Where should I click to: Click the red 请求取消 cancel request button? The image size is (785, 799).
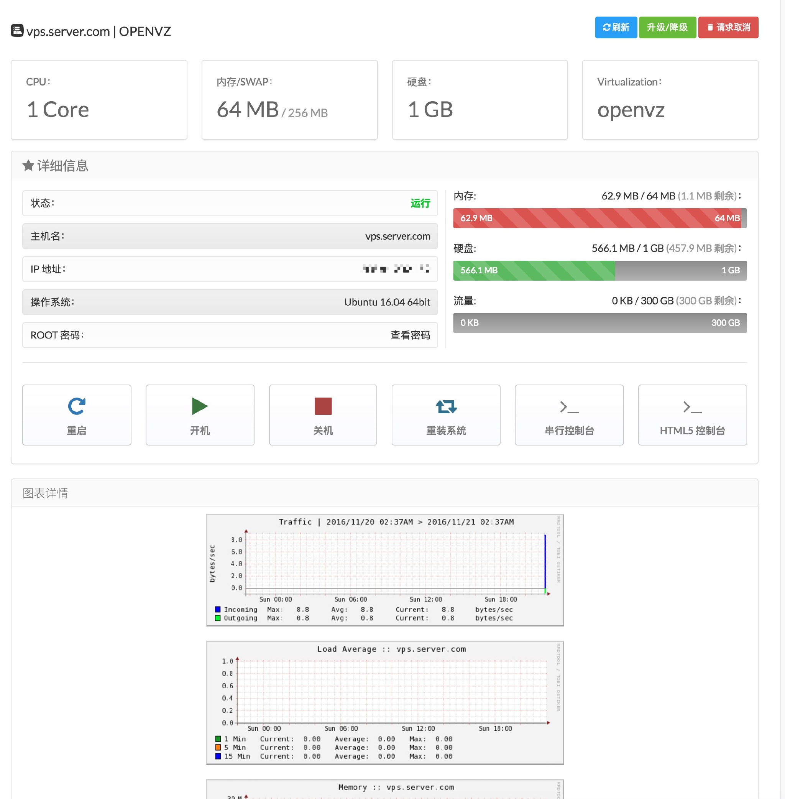728,27
